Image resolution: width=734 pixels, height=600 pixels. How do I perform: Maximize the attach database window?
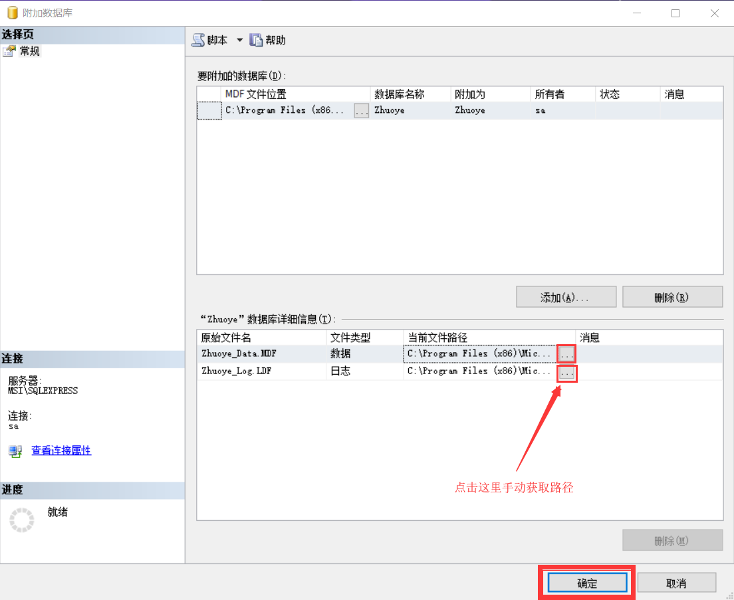(675, 13)
